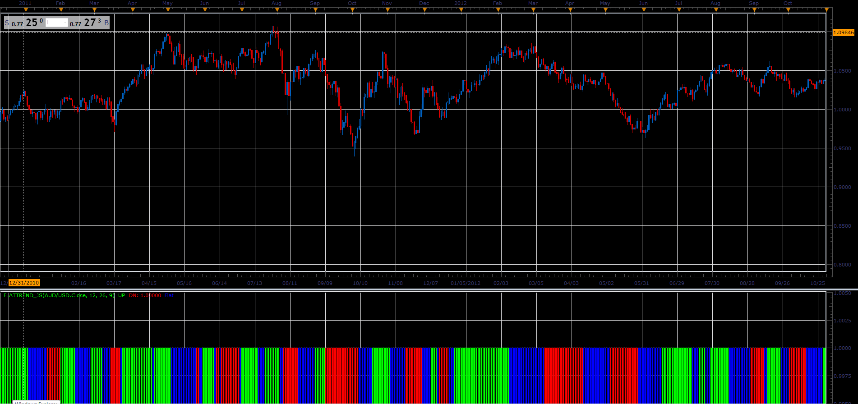Screen dimensions: 858x404
Task: Click the 08/28 date label on the time axis
Action: point(747,283)
